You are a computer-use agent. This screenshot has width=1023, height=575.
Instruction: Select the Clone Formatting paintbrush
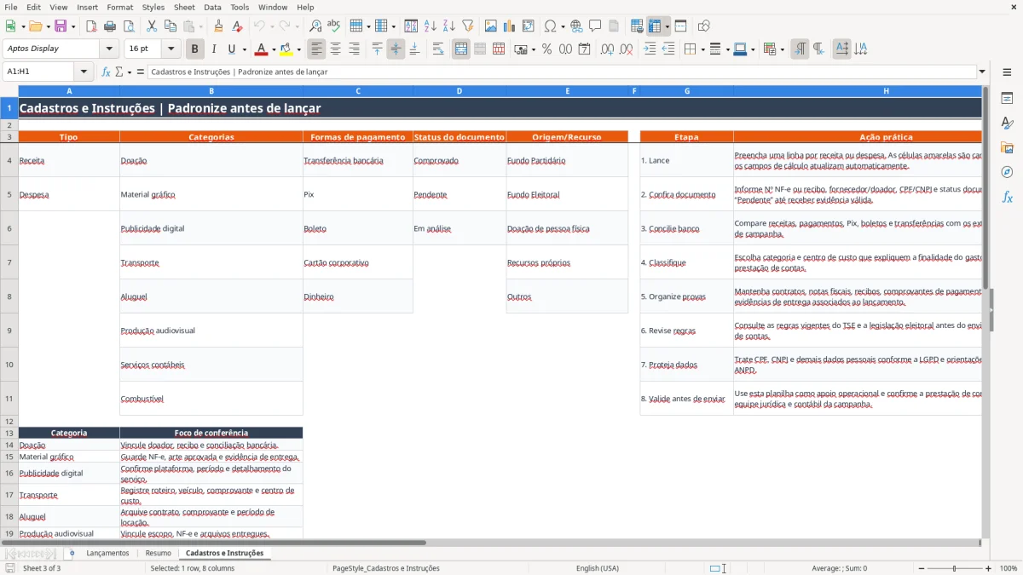(218, 26)
